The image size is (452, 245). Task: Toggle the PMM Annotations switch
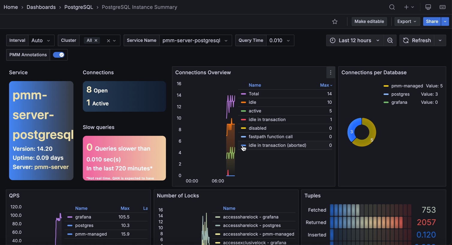59,55
